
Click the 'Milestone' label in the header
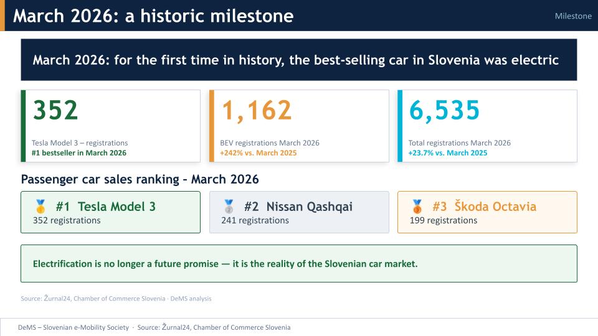(x=573, y=16)
